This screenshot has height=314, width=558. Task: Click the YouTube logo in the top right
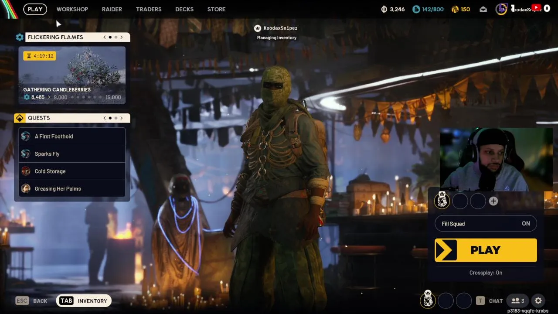click(x=536, y=8)
